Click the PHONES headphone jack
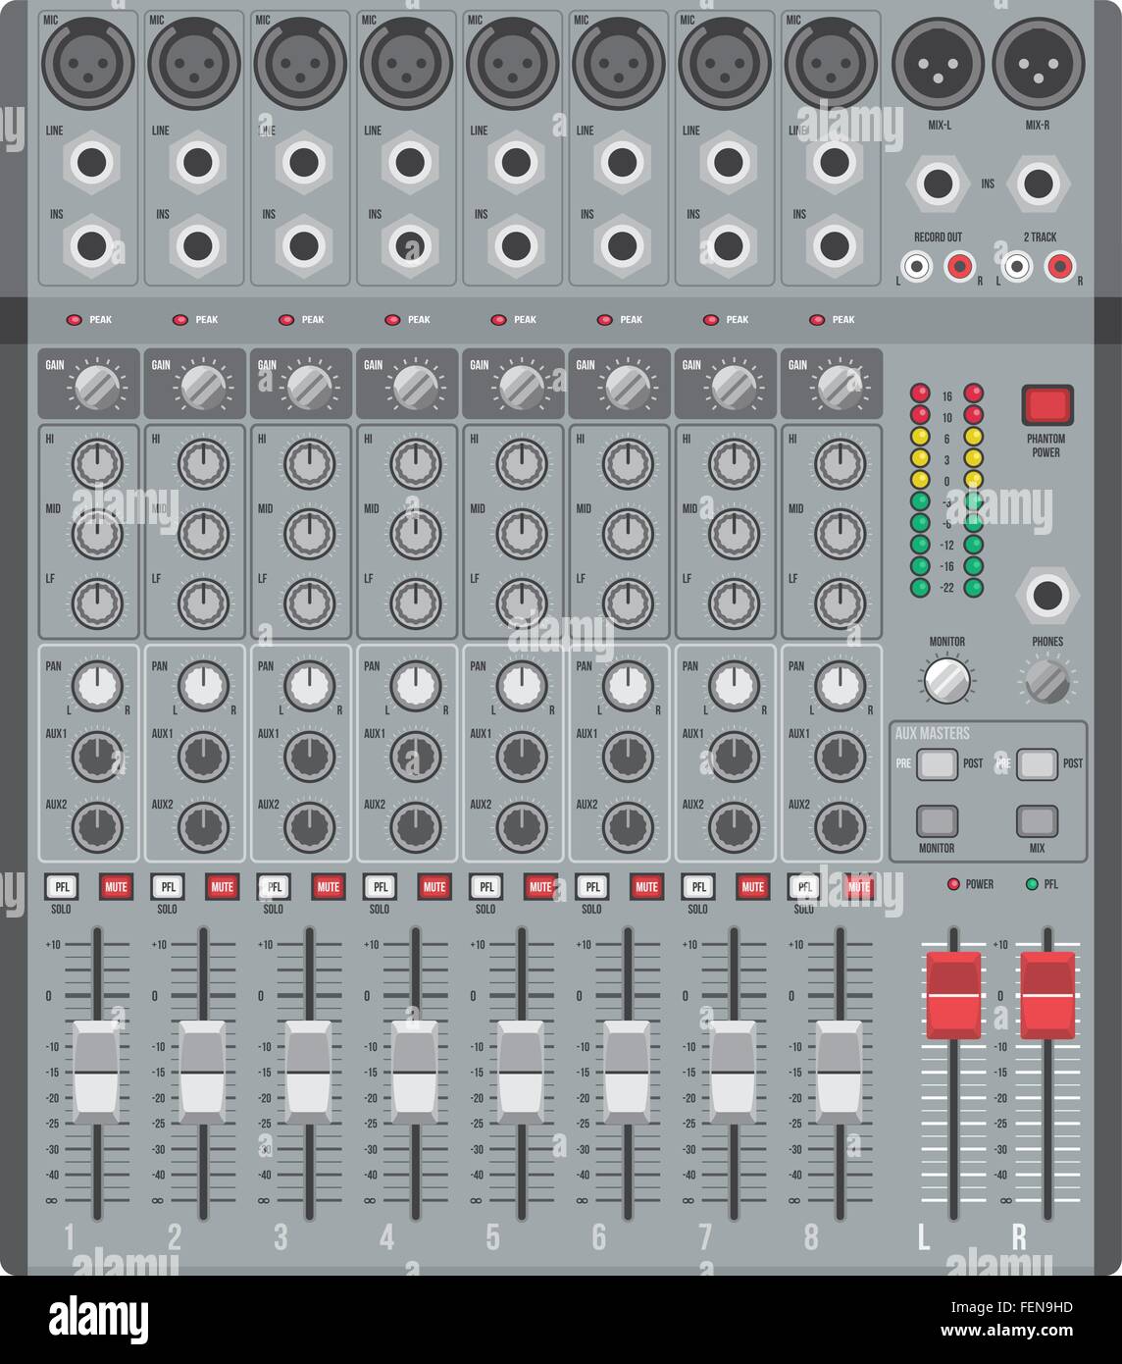Screen dimensions: 1122x1364 pyautogui.click(x=1047, y=596)
